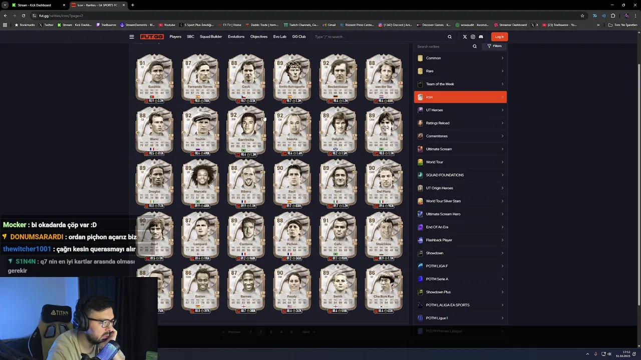Open the Showdown Plus rarity

click(x=460, y=292)
